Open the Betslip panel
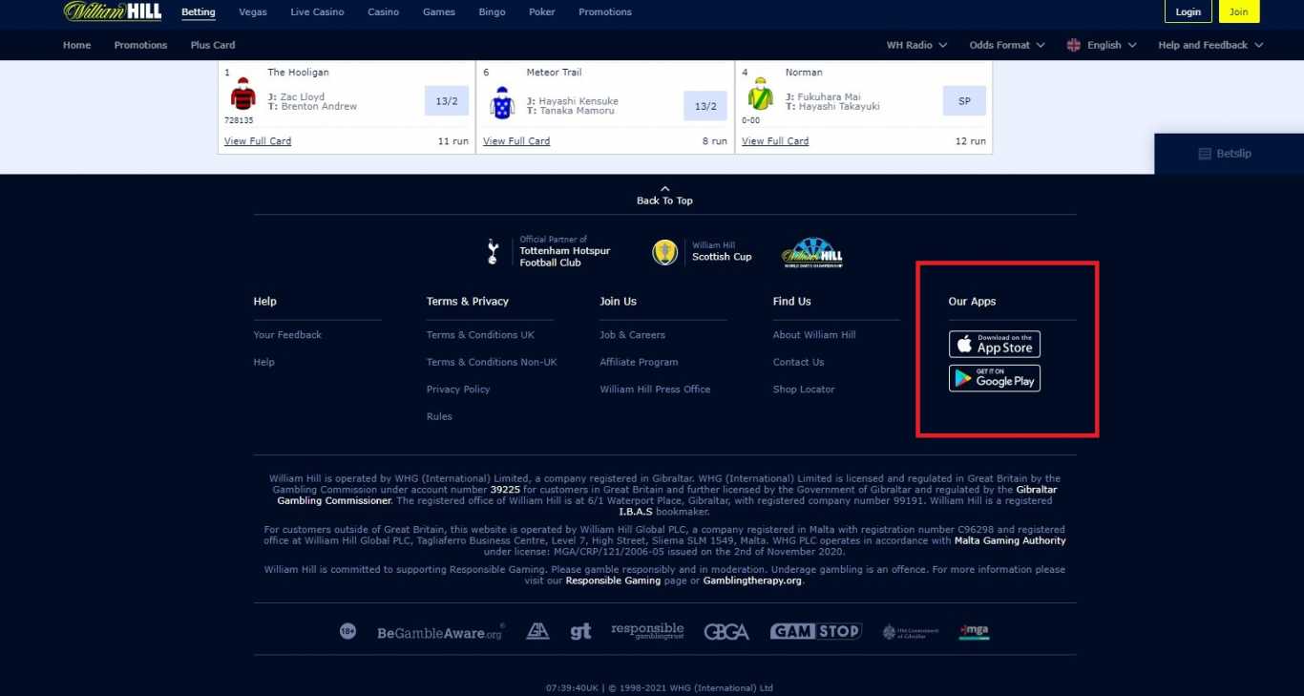Image resolution: width=1304 pixels, height=696 pixels. coord(1230,154)
